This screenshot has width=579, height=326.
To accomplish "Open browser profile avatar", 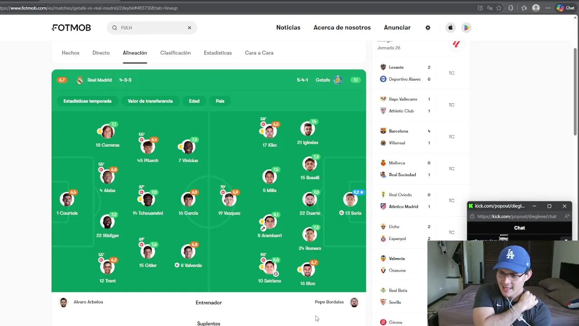I will 536,8.
